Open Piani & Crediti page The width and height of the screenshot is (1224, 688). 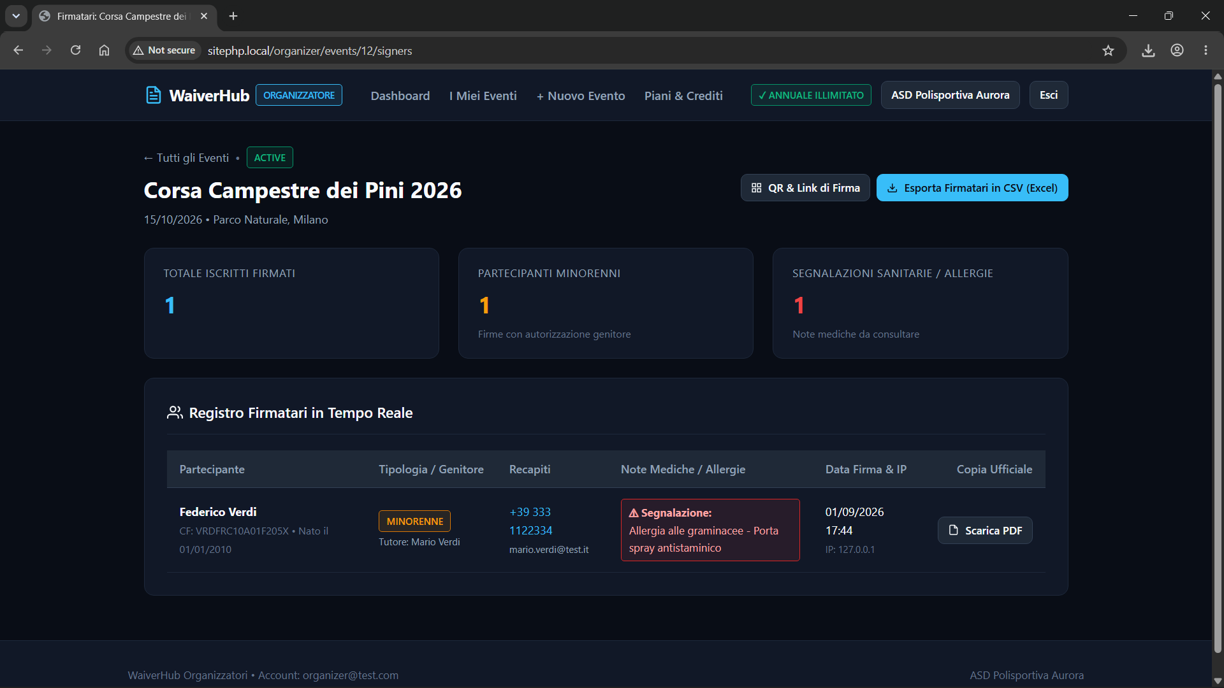coord(683,96)
